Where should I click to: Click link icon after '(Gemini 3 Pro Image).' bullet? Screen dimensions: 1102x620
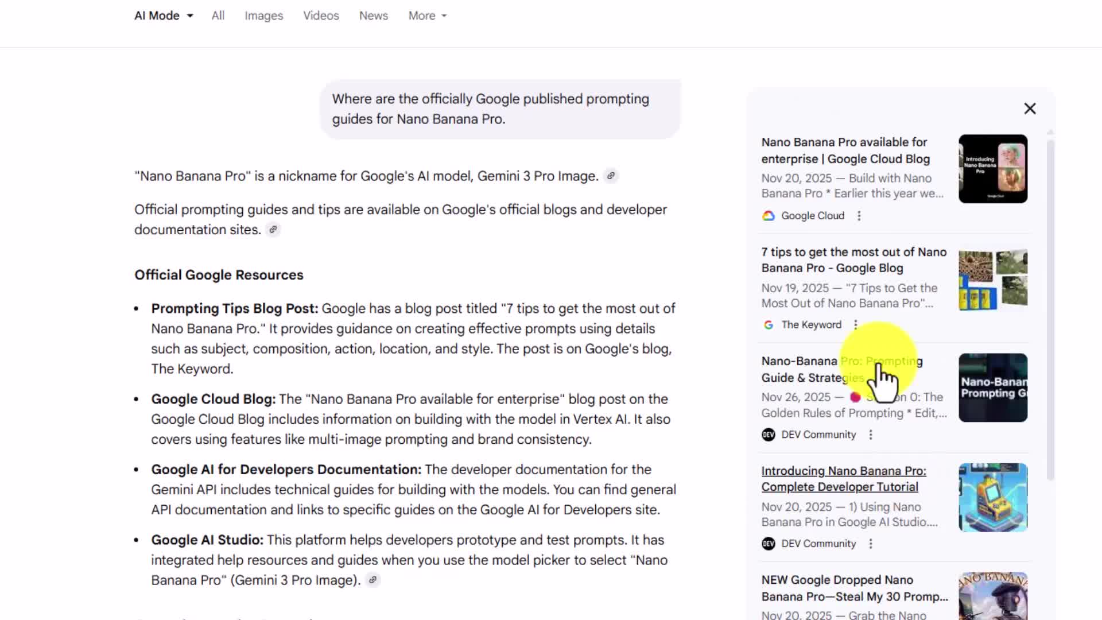(x=373, y=580)
